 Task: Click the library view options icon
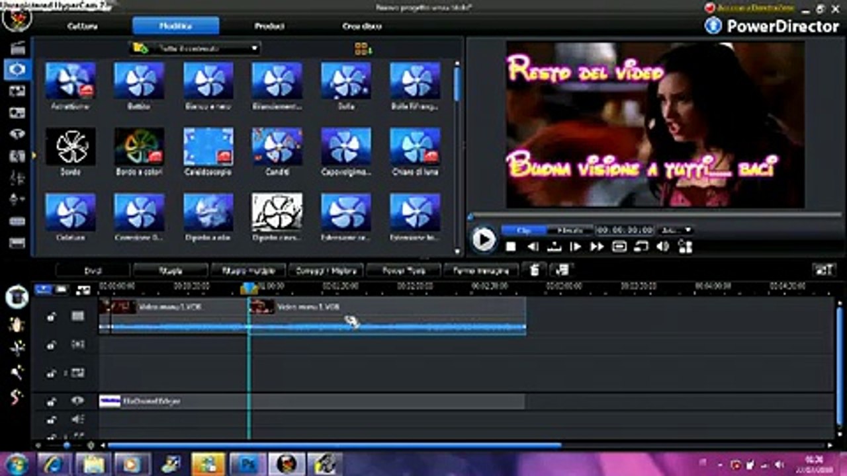(x=363, y=48)
